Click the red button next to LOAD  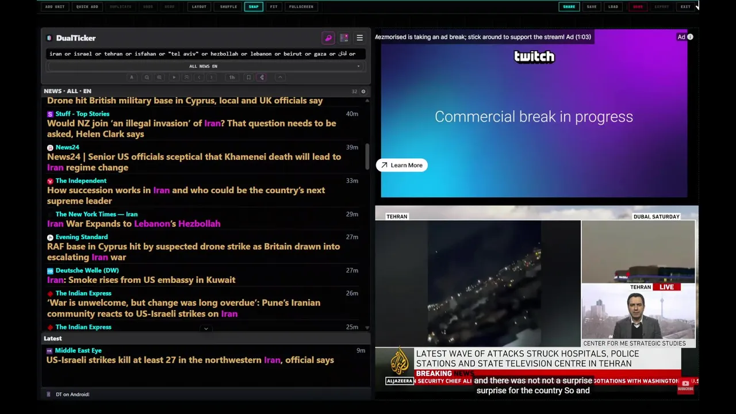click(638, 6)
